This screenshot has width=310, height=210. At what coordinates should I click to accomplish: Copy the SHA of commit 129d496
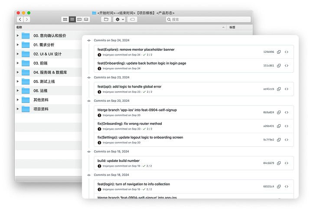click(279, 52)
